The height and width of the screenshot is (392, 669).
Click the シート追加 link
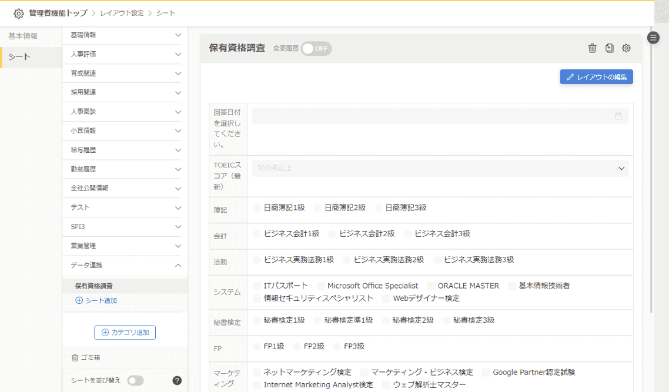point(96,300)
